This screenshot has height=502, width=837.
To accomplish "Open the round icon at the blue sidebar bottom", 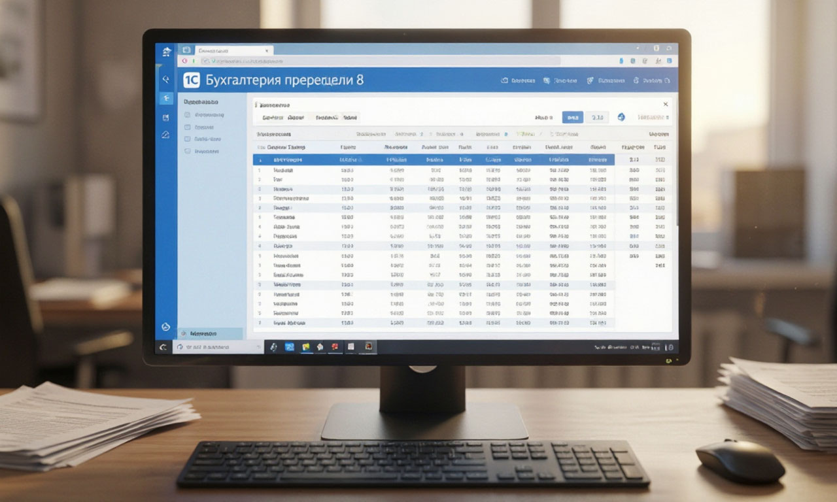I will 166,327.
